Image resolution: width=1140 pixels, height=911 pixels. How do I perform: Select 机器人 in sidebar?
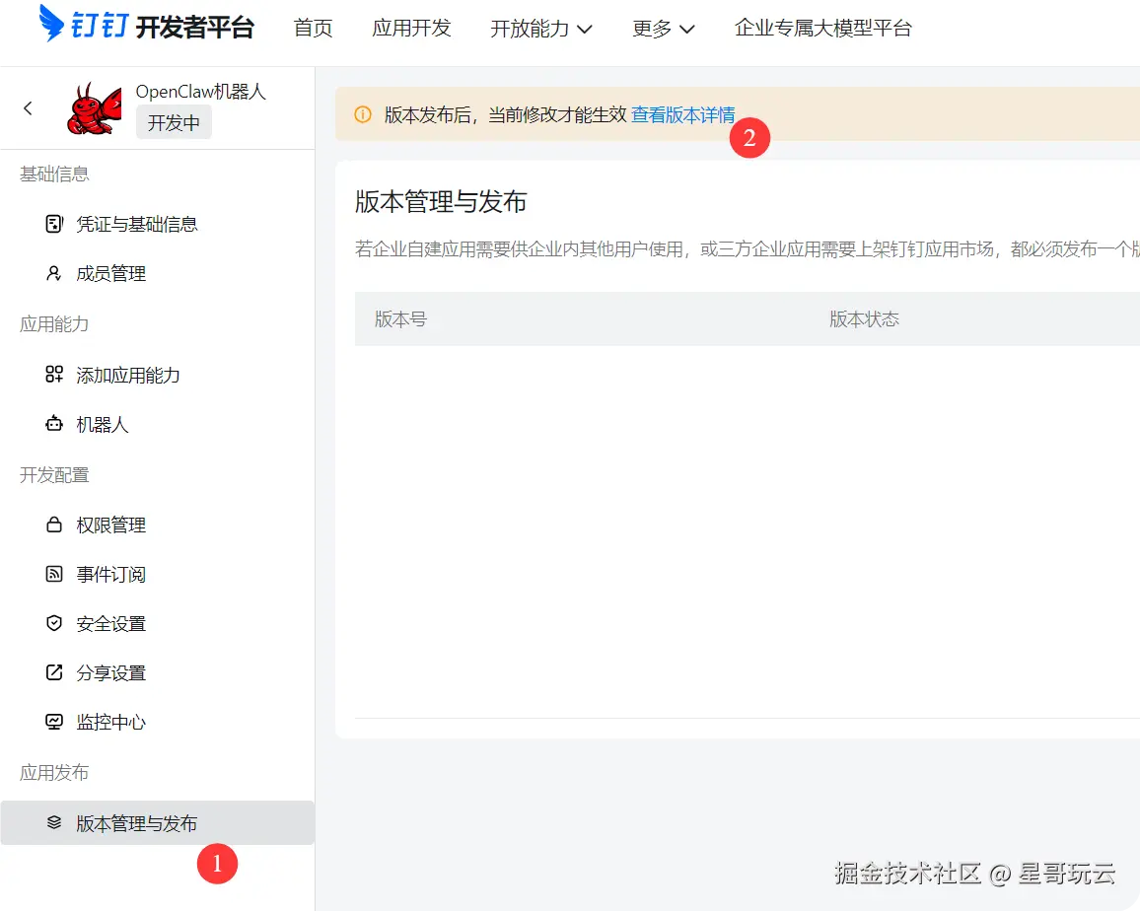click(x=103, y=424)
